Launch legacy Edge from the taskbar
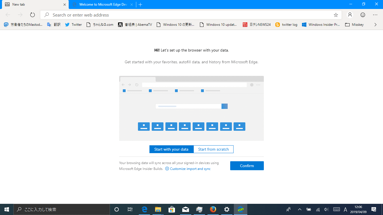This screenshot has width=383, height=215. 145,209
